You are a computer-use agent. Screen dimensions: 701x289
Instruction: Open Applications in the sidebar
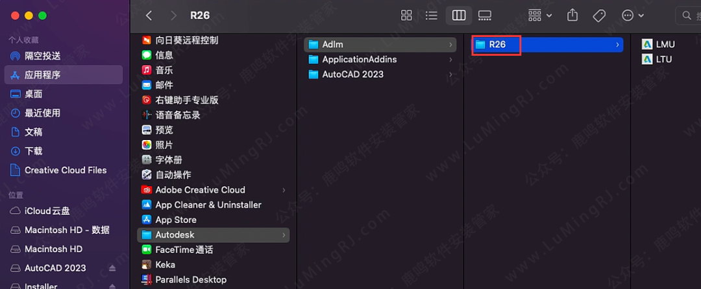pos(42,75)
